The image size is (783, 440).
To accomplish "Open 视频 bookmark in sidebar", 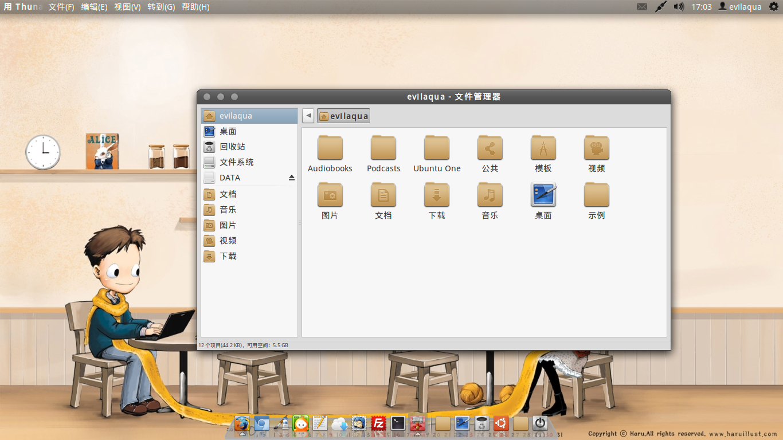I will (249, 241).
